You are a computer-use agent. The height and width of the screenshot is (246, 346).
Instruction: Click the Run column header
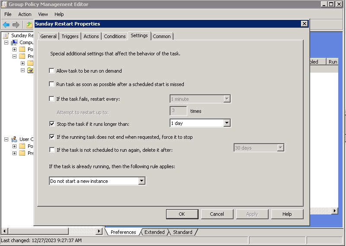[333, 62]
